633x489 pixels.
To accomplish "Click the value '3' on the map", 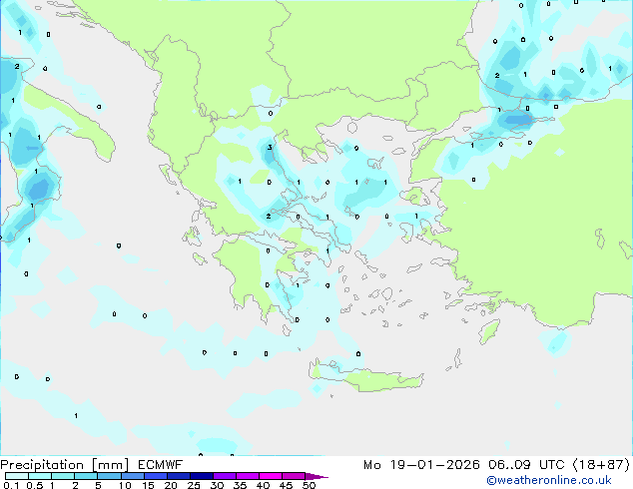I will pyautogui.click(x=270, y=148).
